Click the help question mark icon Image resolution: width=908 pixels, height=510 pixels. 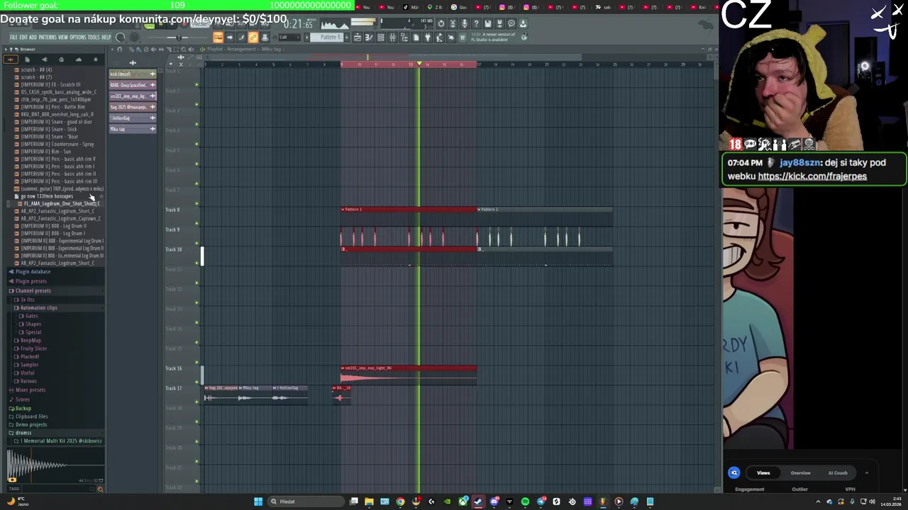(476, 23)
